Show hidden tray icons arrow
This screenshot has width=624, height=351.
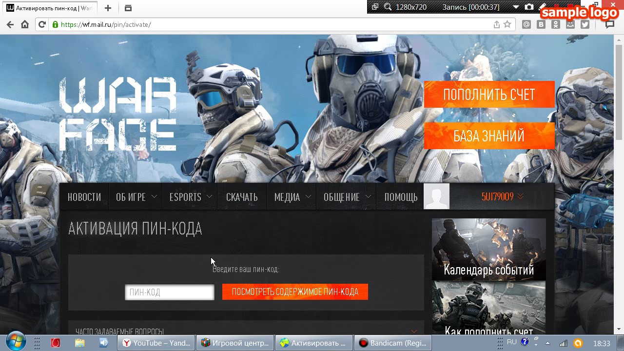[548, 343]
